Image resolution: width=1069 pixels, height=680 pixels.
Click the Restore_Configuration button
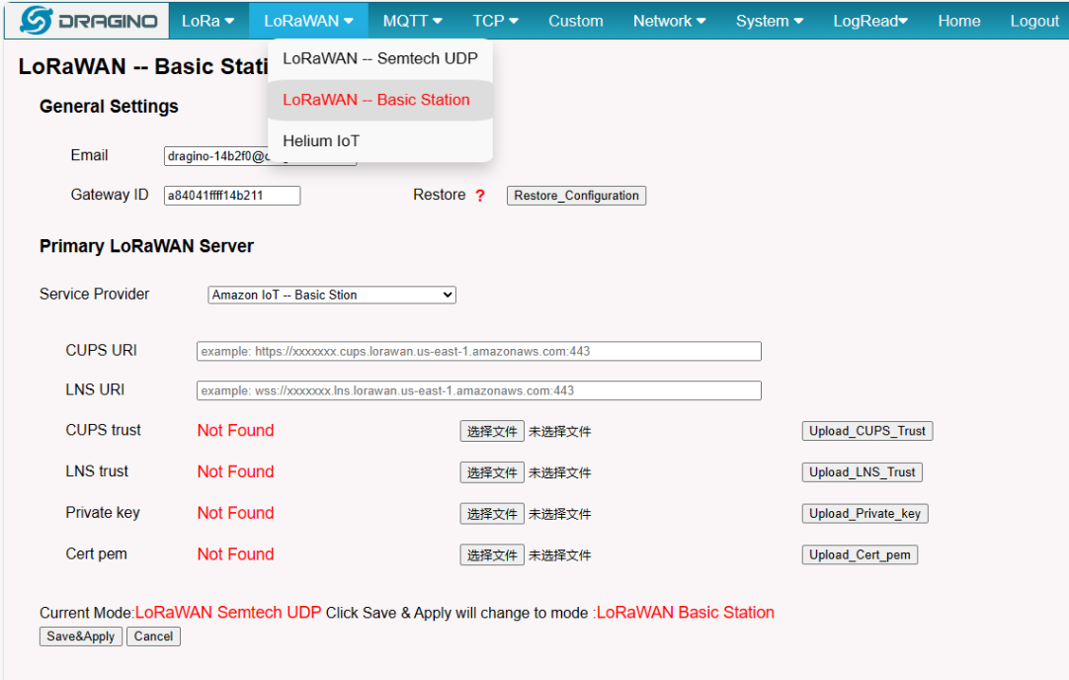tap(576, 196)
